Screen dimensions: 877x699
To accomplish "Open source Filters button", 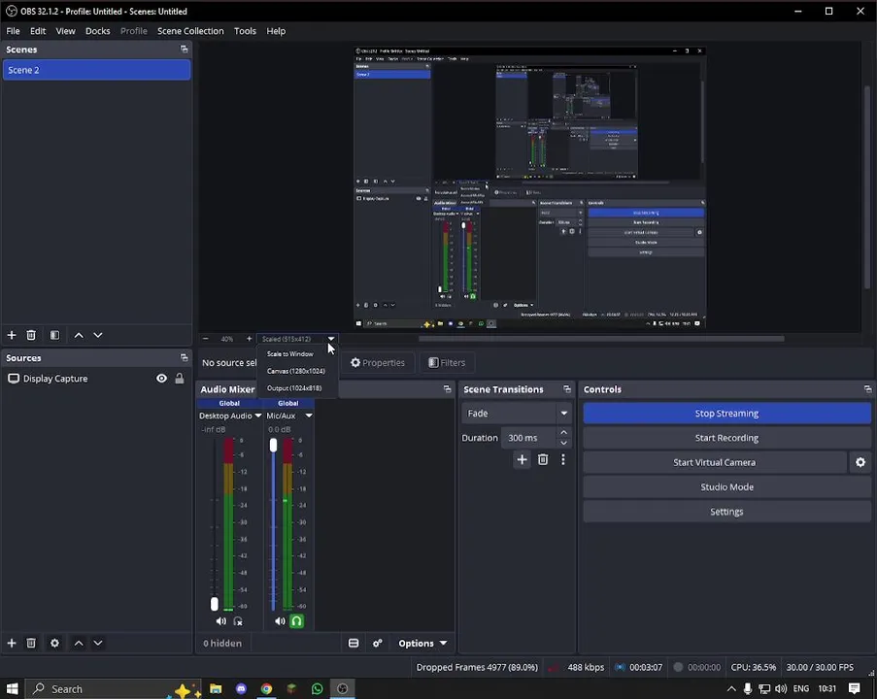I will point(447,363).
